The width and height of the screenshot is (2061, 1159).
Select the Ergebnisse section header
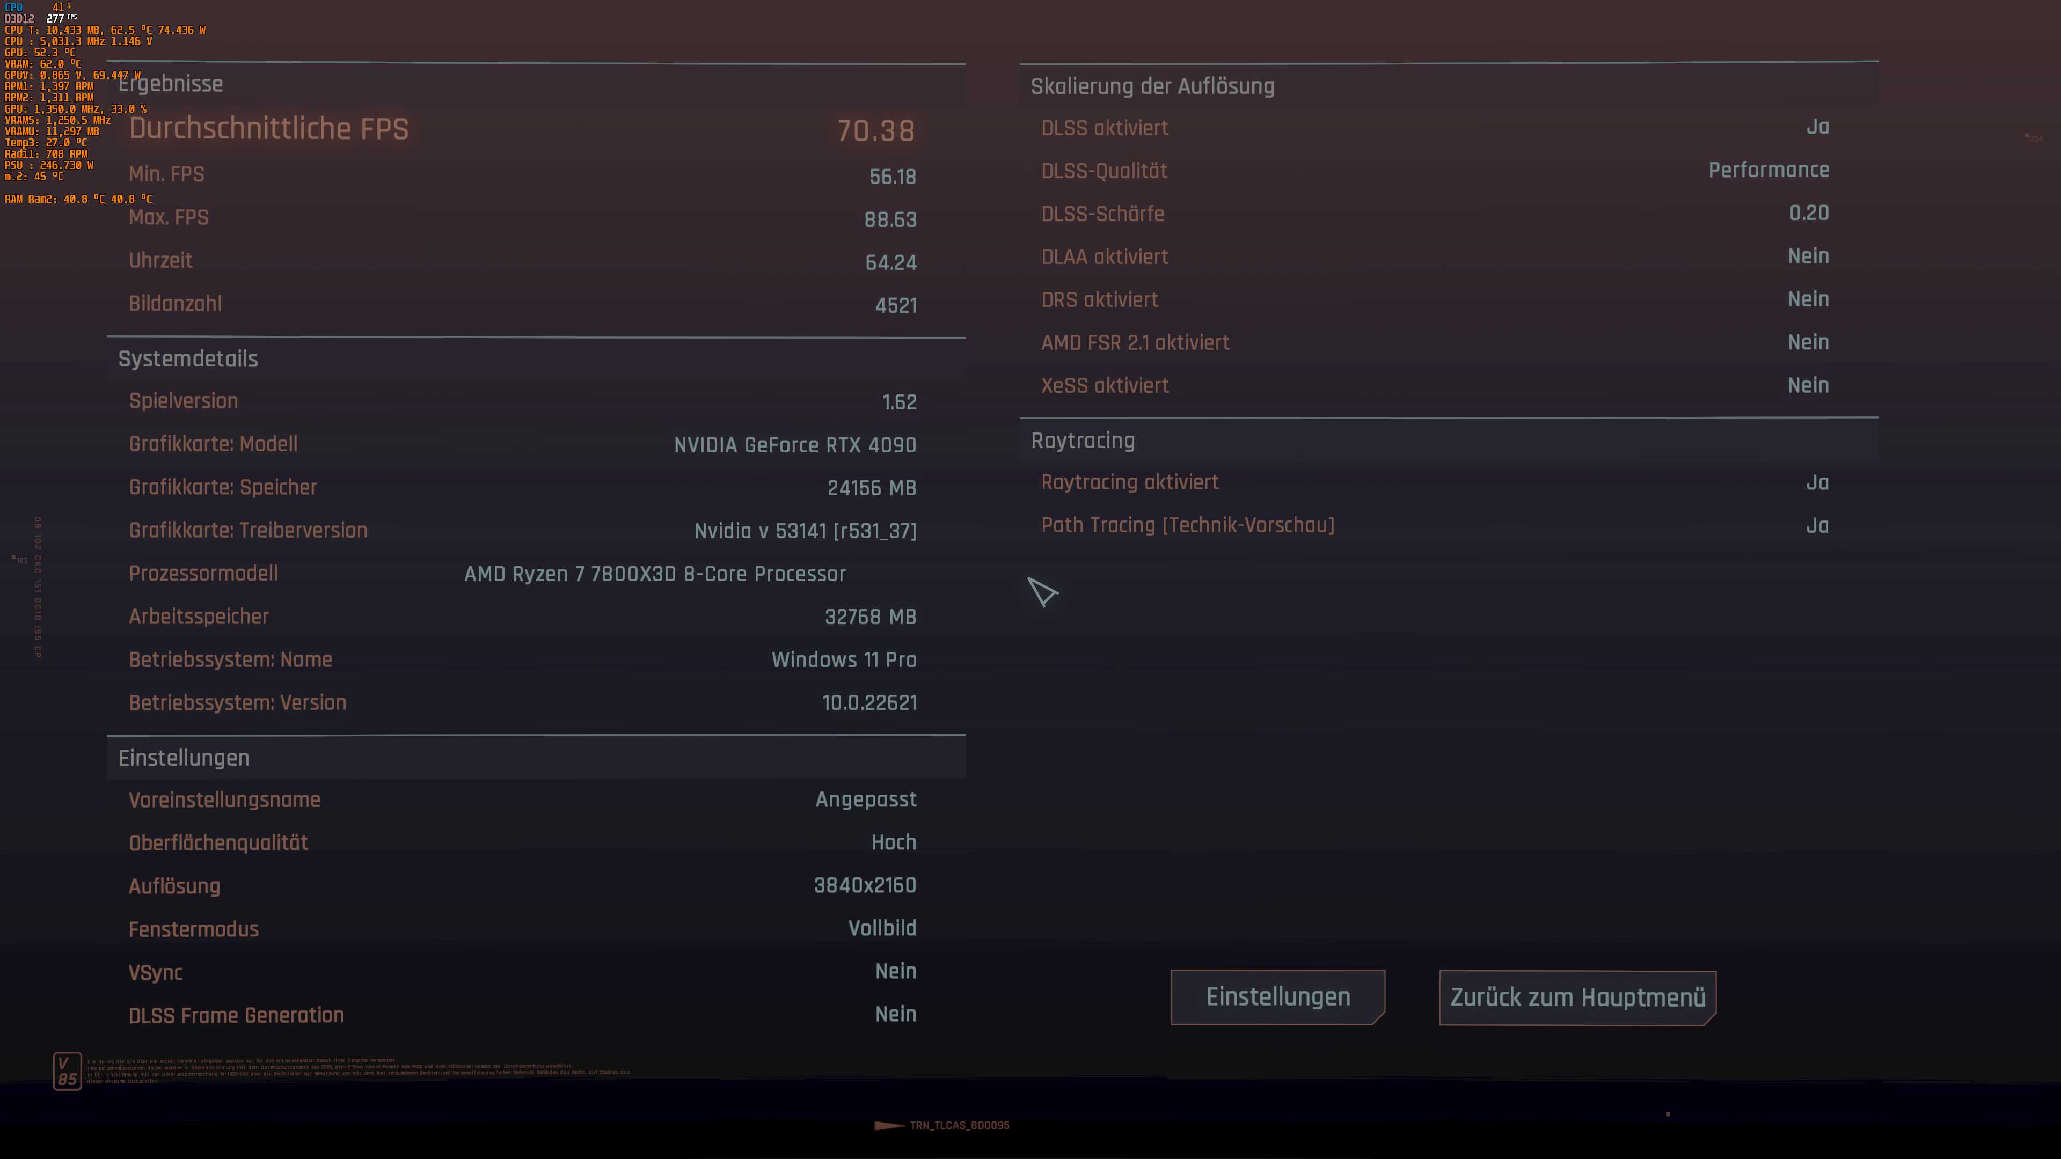[171, 84]
